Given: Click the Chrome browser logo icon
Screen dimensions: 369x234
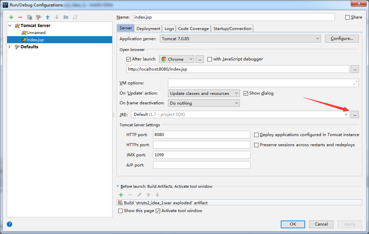Looking at the screenshot, I should pos(164,59).
